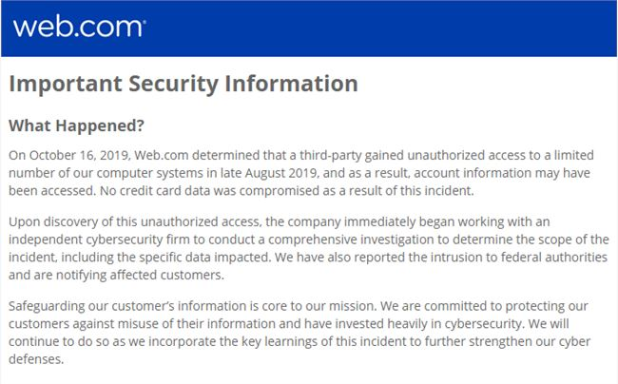
Task: Click the web.com logo in header
Action: (79, 28)
